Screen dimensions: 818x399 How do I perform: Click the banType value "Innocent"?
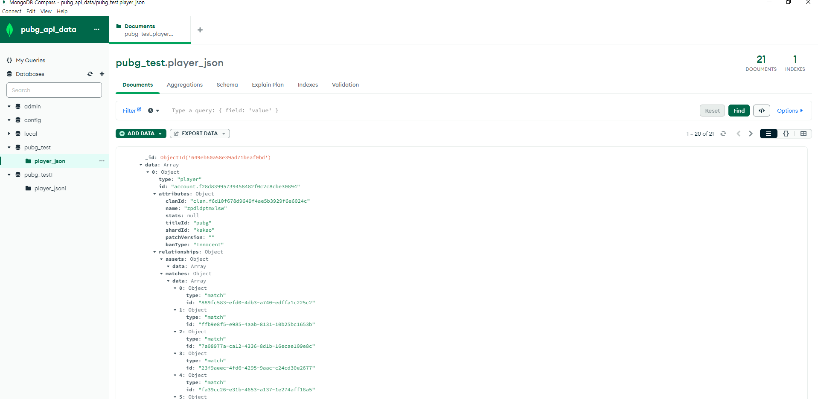[208, 245]
